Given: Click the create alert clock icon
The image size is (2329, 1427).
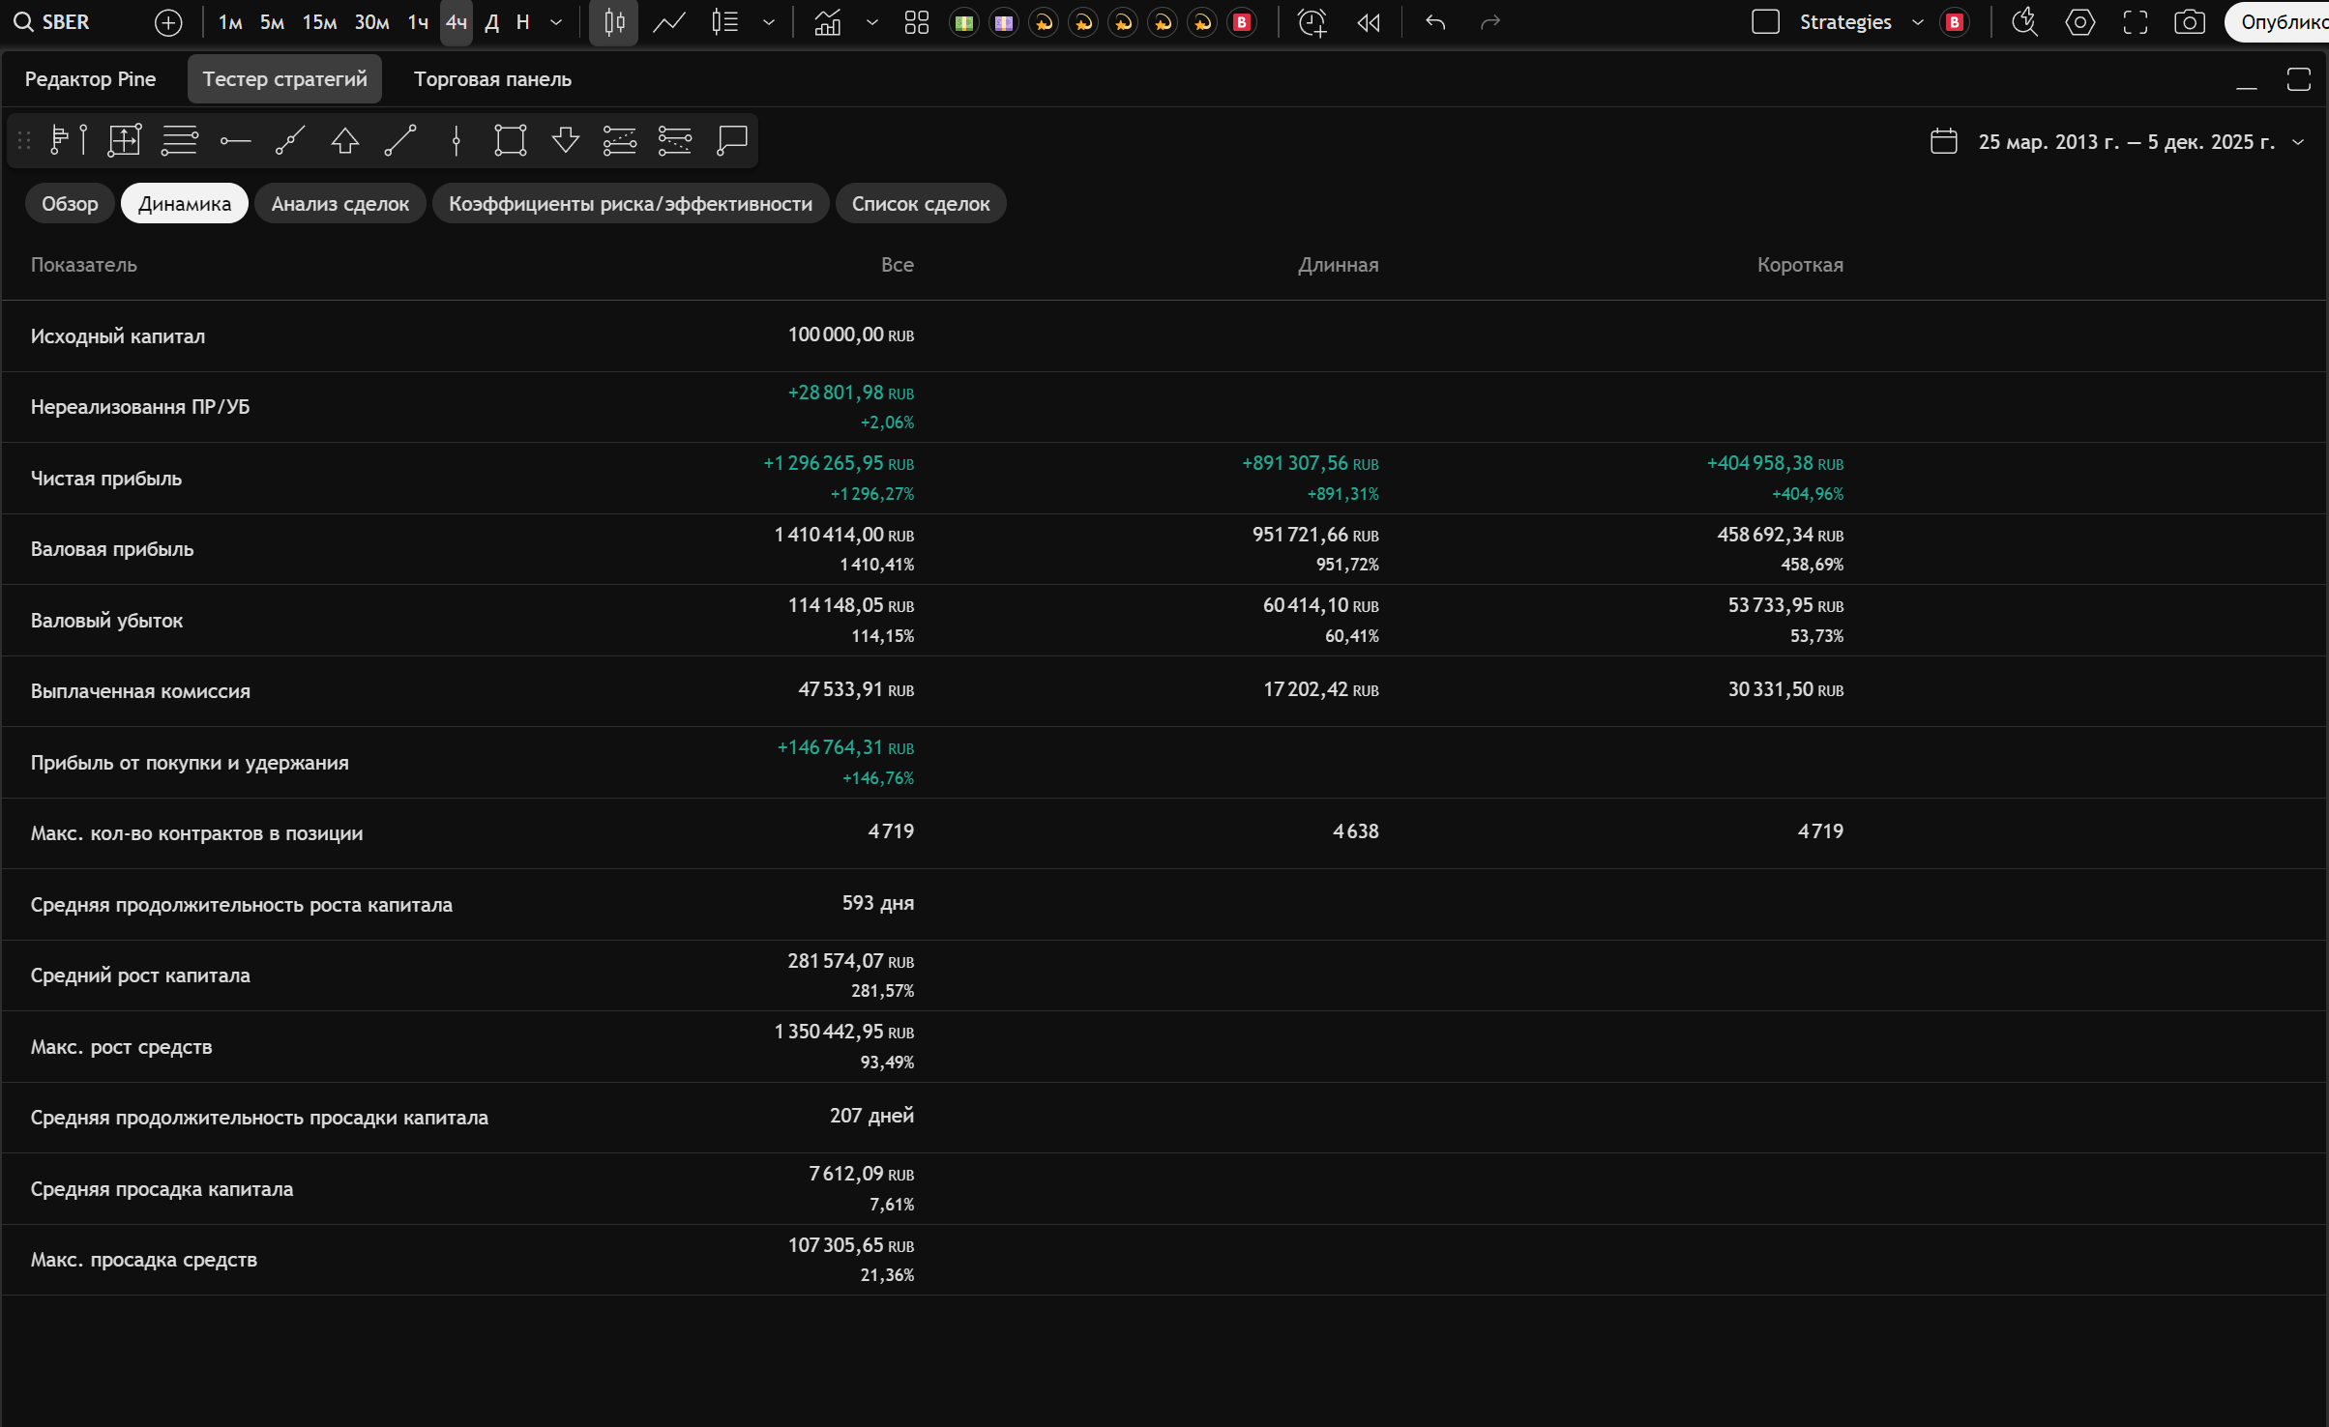Looking at the screenshot, I should 1312,22.
